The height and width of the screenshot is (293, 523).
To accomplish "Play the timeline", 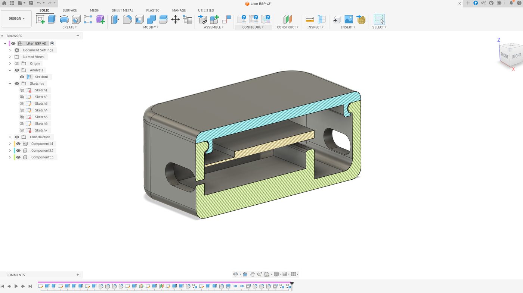I will point(16,286).
